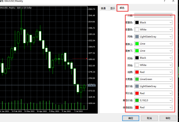Open the 背景色 Black color dropdown

153,23
